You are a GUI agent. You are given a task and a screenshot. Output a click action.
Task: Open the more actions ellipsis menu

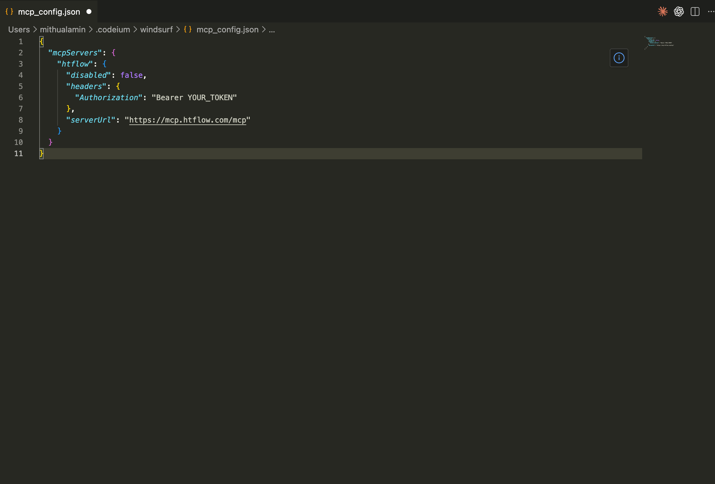[711, 12]
